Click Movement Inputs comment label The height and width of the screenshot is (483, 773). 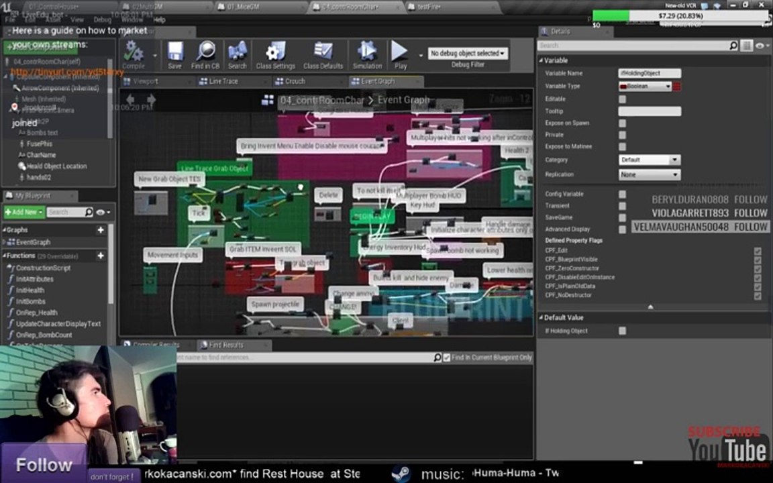pos(172,255)
